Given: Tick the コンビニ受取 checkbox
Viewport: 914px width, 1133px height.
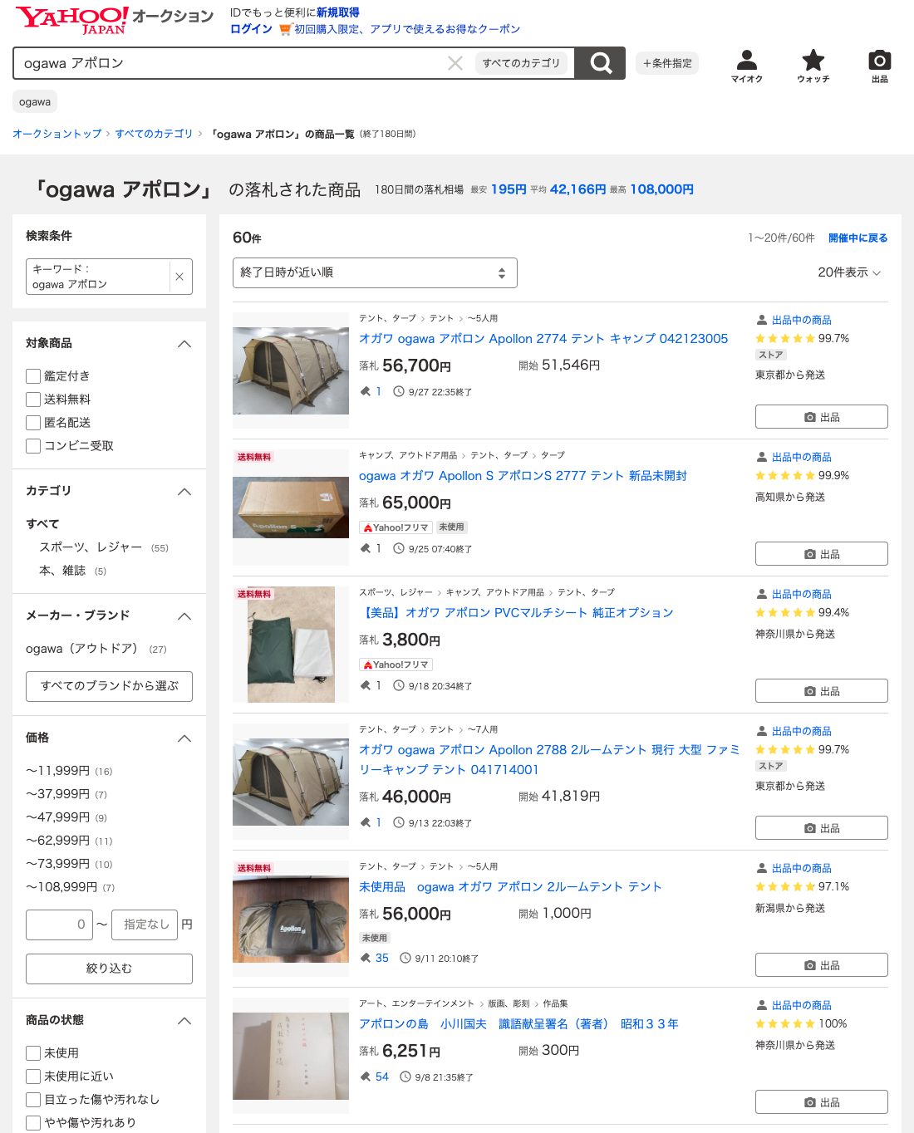Looking at the screenshot, I should (x=33, y=446).
